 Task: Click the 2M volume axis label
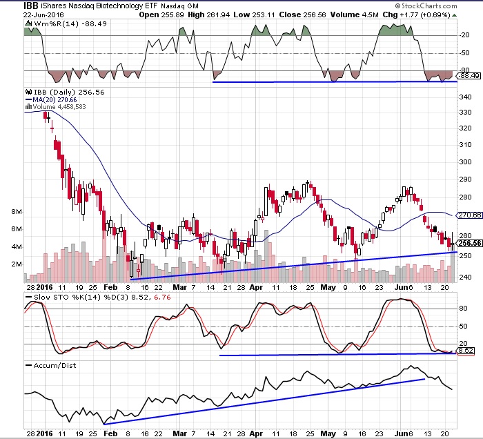coord(17,264)
